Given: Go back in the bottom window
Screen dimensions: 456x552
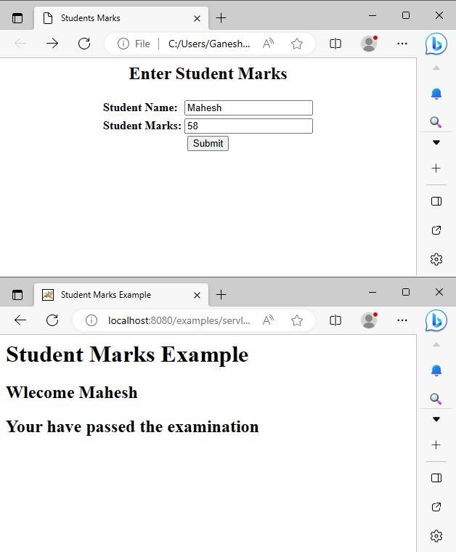Looking at the screenshot, I should coord(20,320).
